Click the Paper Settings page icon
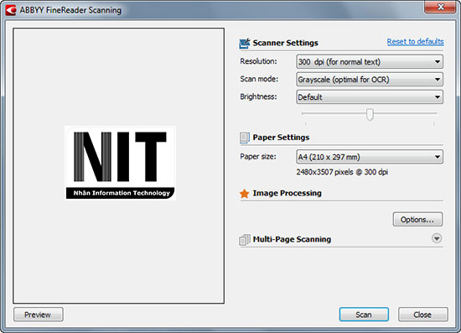 click(244, 138)
